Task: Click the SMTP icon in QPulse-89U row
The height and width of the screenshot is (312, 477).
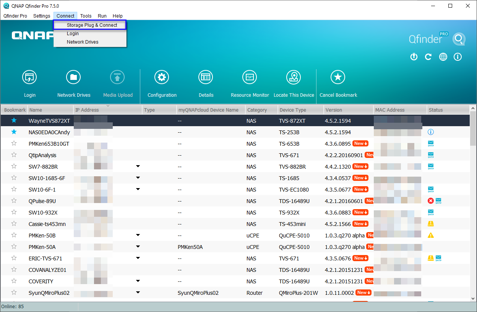Action: pyautogui.click(x=438, y=201)
